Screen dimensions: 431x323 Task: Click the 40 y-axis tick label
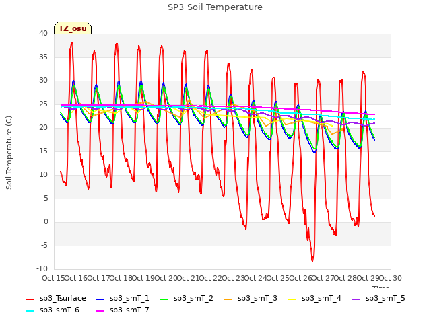point(43,34)
